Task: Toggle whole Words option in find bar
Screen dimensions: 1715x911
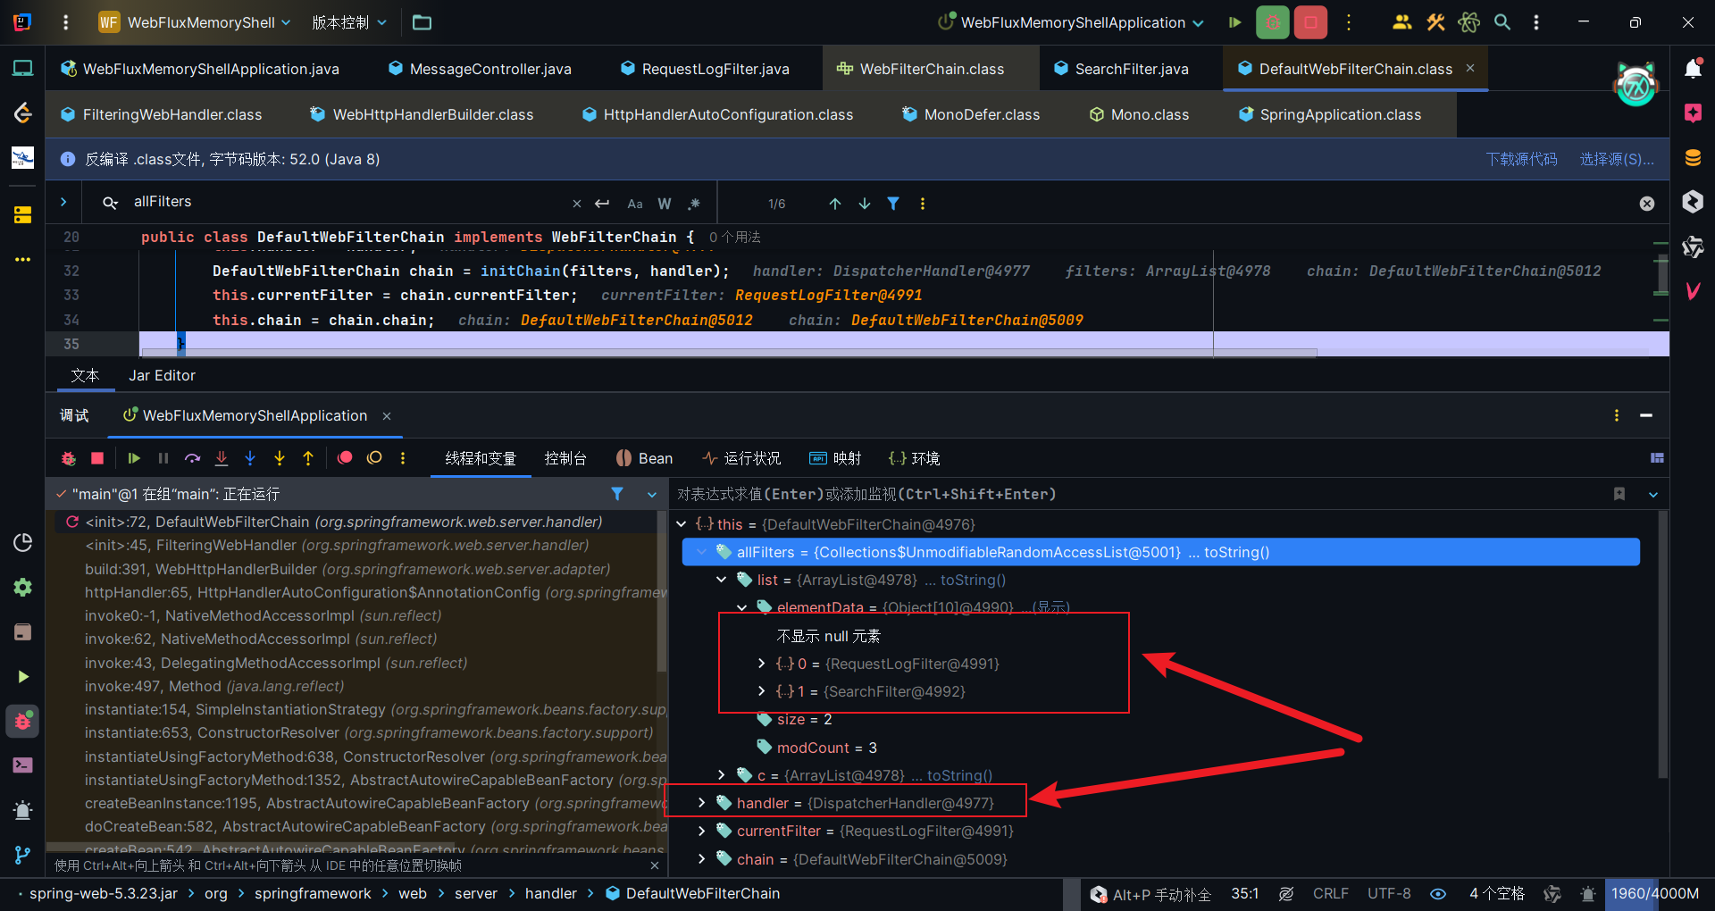Action: 665,204
